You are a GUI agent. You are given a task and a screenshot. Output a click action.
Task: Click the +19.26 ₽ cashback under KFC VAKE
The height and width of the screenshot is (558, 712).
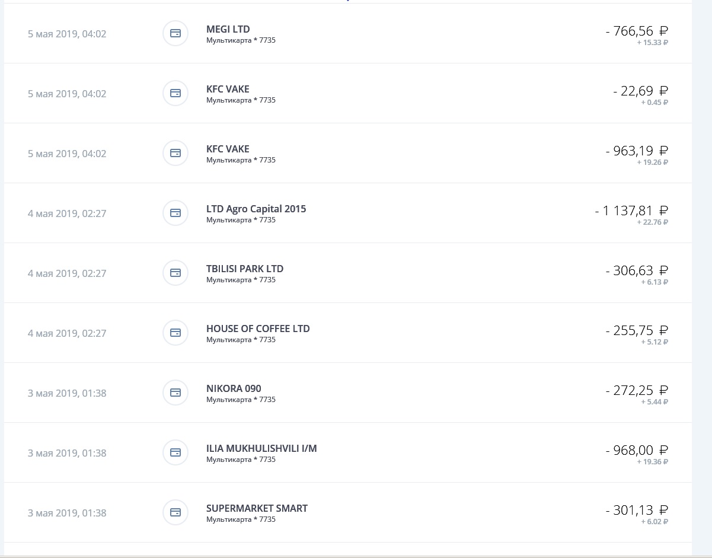click(653, 162)
